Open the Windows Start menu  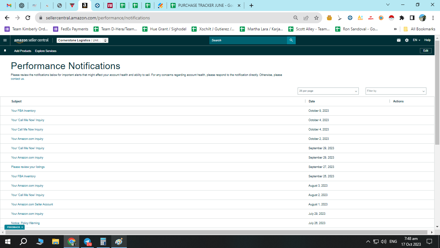(8, 241)
